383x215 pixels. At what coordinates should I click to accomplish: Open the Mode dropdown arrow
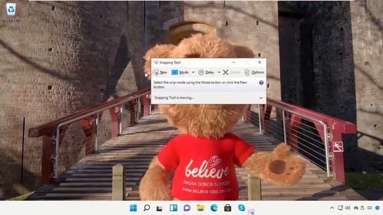coord(193,72)
